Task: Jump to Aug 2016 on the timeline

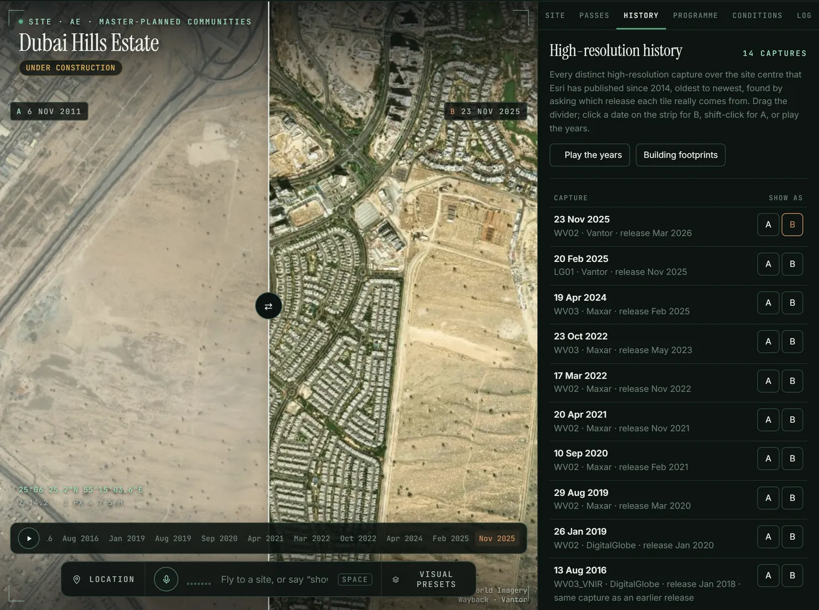Action: pos(81,539)
